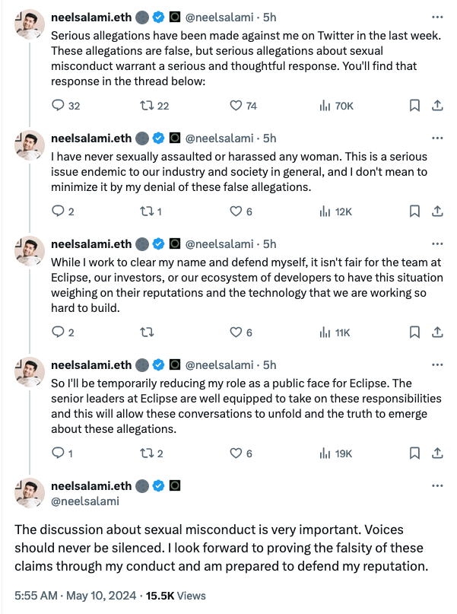The width and height of the screenshot is (457, 614).
Task: Open the 5h timestamp on the first tweet
Action: (269, 17)
